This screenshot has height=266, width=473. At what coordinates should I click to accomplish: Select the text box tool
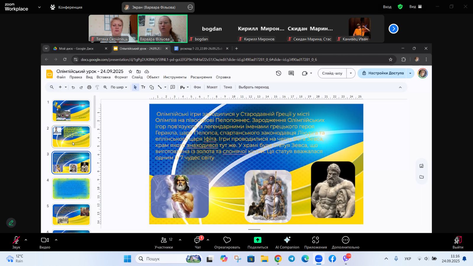tap(143, 87)
